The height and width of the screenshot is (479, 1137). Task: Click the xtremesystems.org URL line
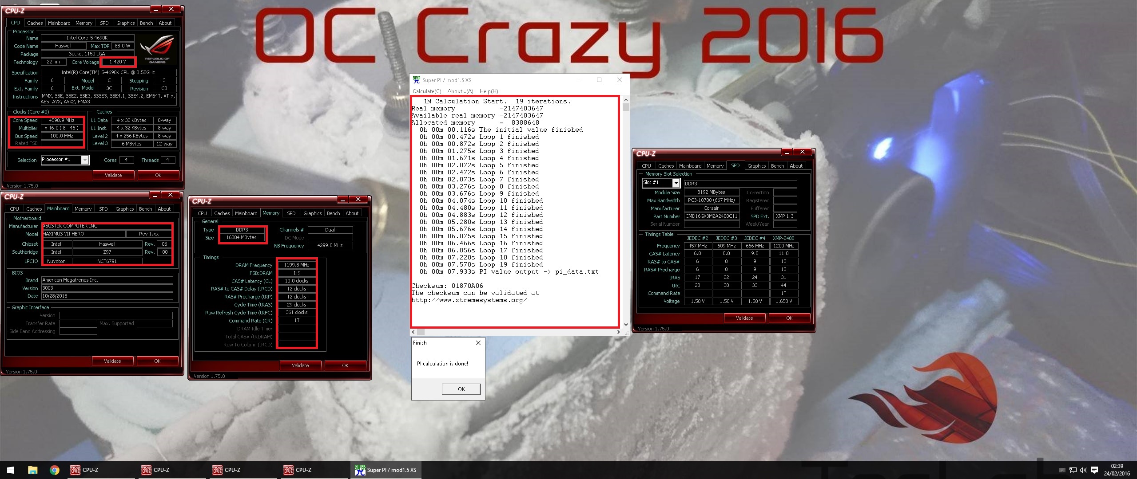(x=469, y=300)
